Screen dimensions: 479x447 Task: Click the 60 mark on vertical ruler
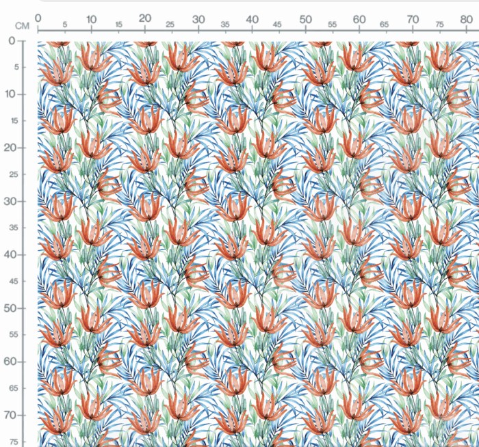point(10,362)
